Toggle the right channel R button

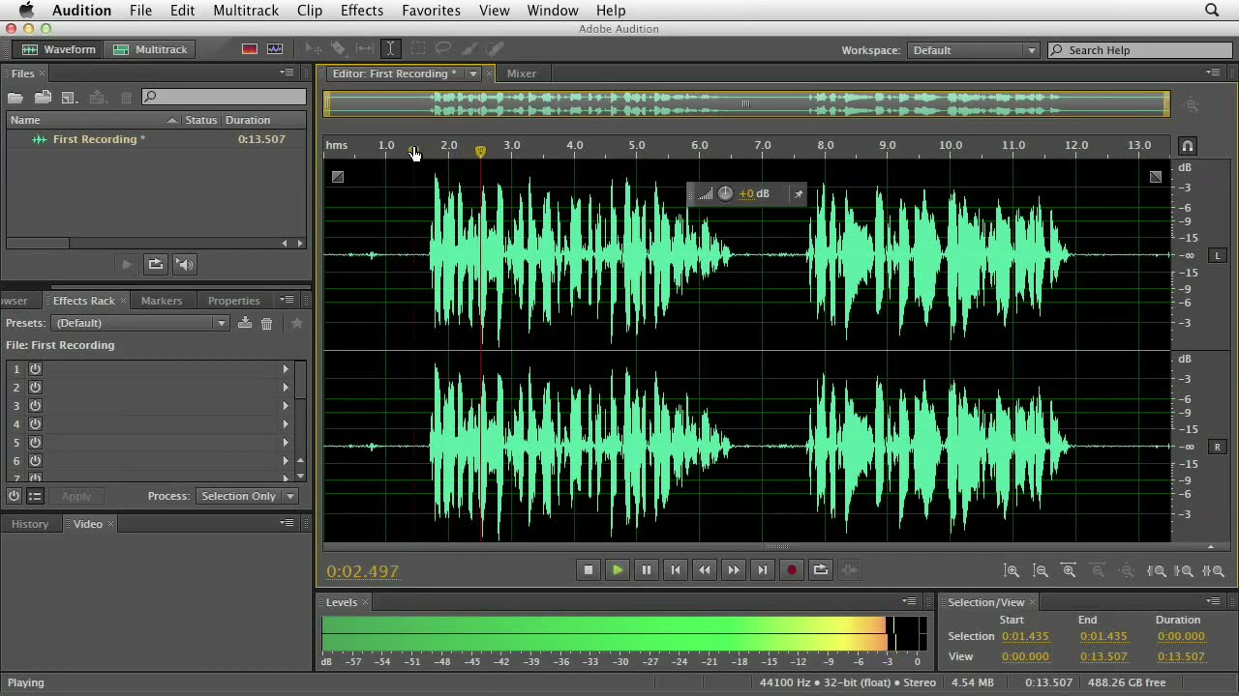pos(1218,447)
